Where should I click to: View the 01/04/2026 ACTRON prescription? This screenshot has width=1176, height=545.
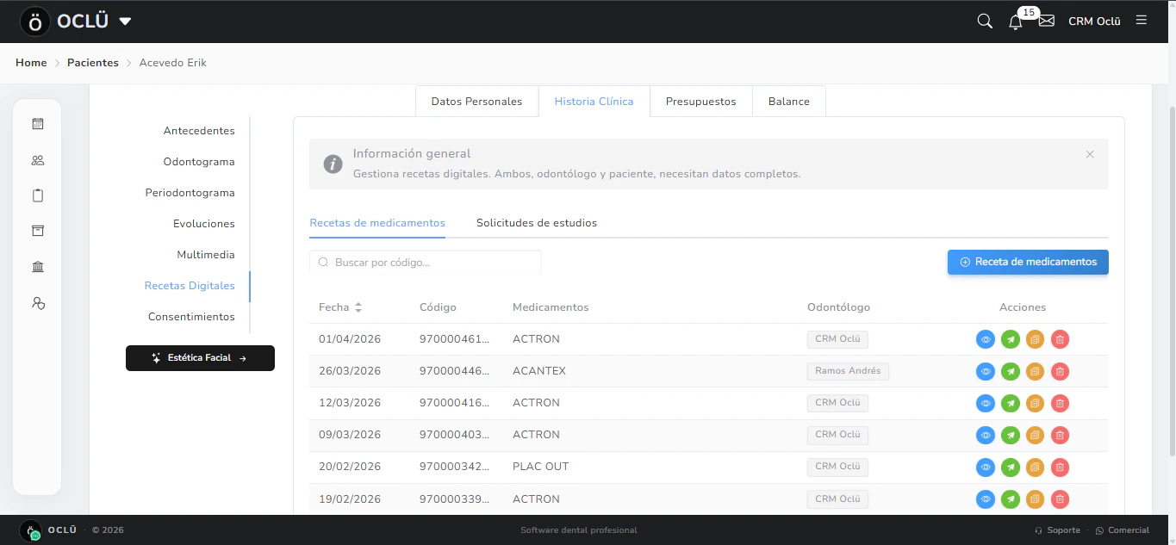986,339
